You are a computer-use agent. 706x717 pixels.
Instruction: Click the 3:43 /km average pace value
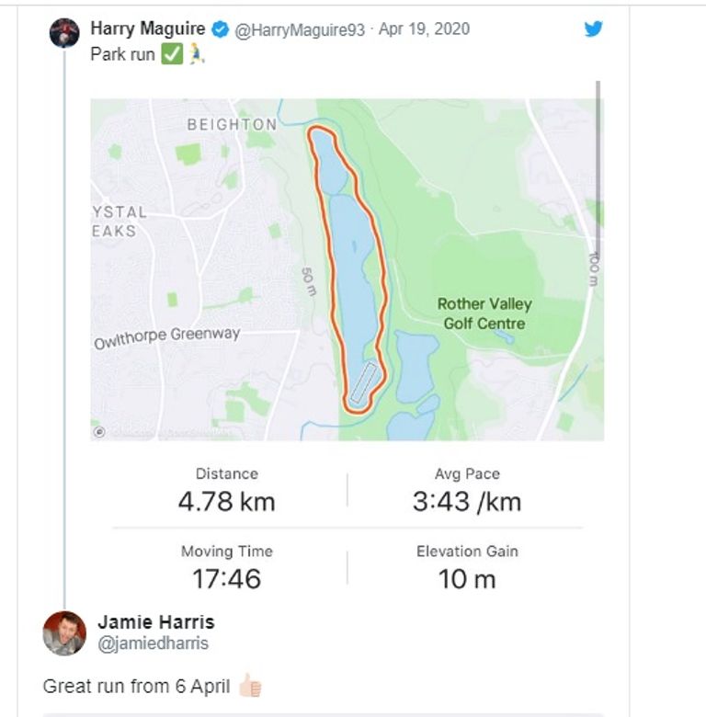[x=466, y=502]
